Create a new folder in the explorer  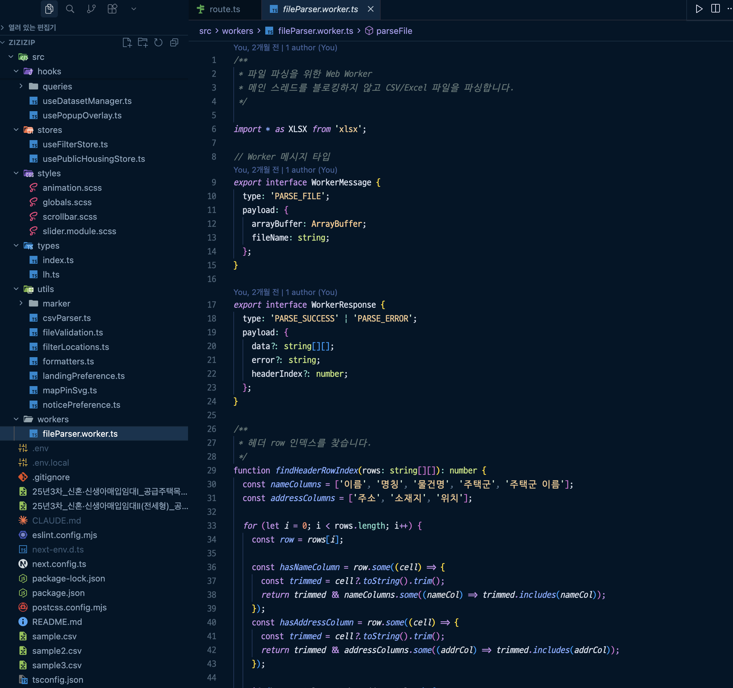[x=143, y=42]
